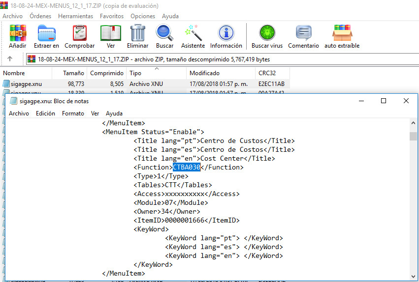Click the Centro de Custos title text
Screen dimensions: 419x282
coord(232,141)
